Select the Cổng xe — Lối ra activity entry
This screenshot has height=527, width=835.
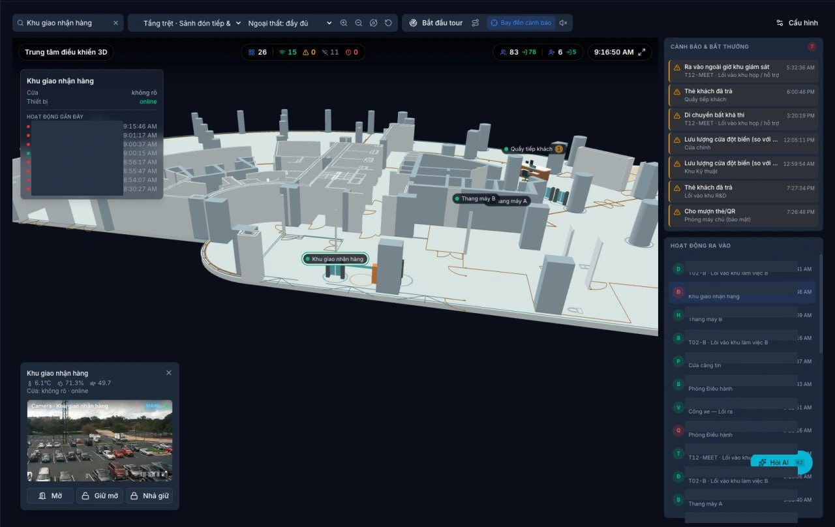click(x=742, y=408)
